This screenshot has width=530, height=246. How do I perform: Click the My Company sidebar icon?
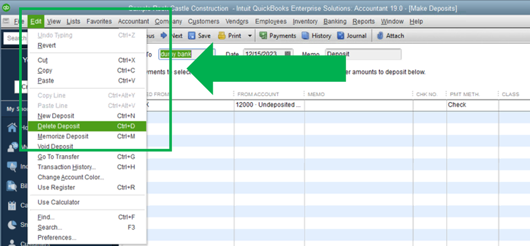12,147
